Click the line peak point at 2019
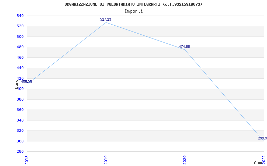Screen dimensions: 267x166 (106, 22)
